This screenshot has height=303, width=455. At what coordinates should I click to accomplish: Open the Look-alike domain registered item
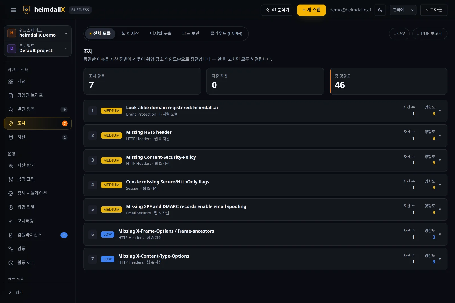click(x=265, y=111)
